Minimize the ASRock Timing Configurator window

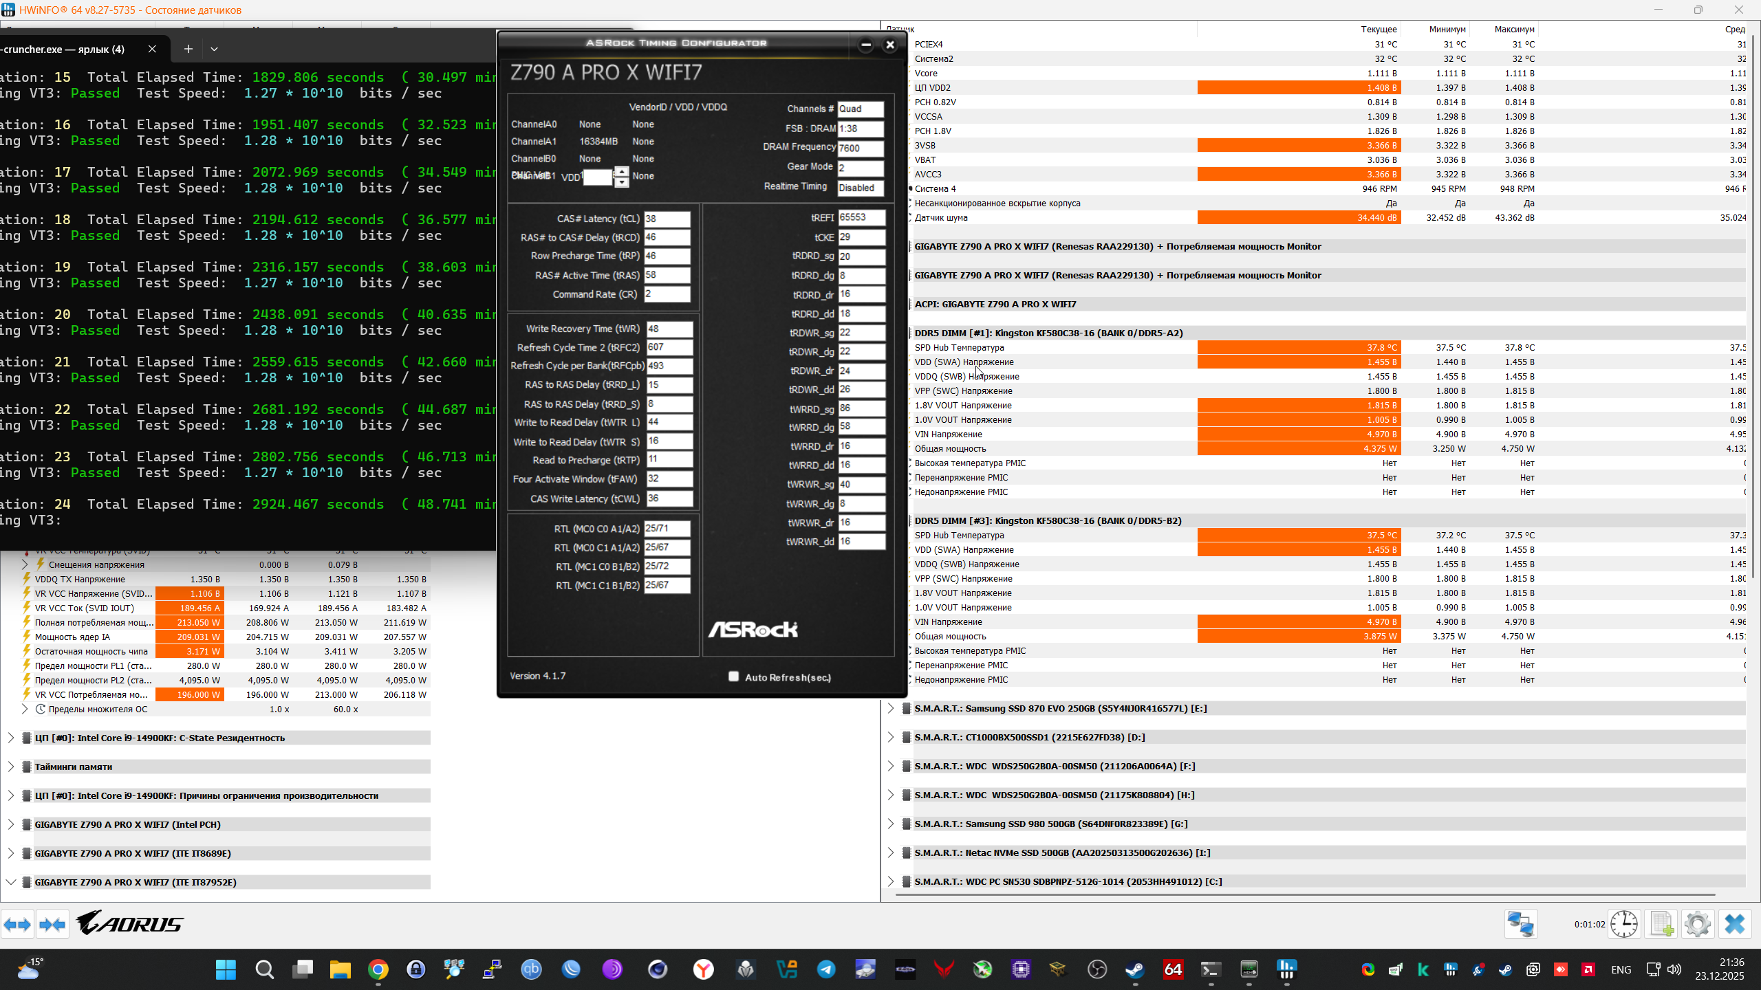point(866,45)
